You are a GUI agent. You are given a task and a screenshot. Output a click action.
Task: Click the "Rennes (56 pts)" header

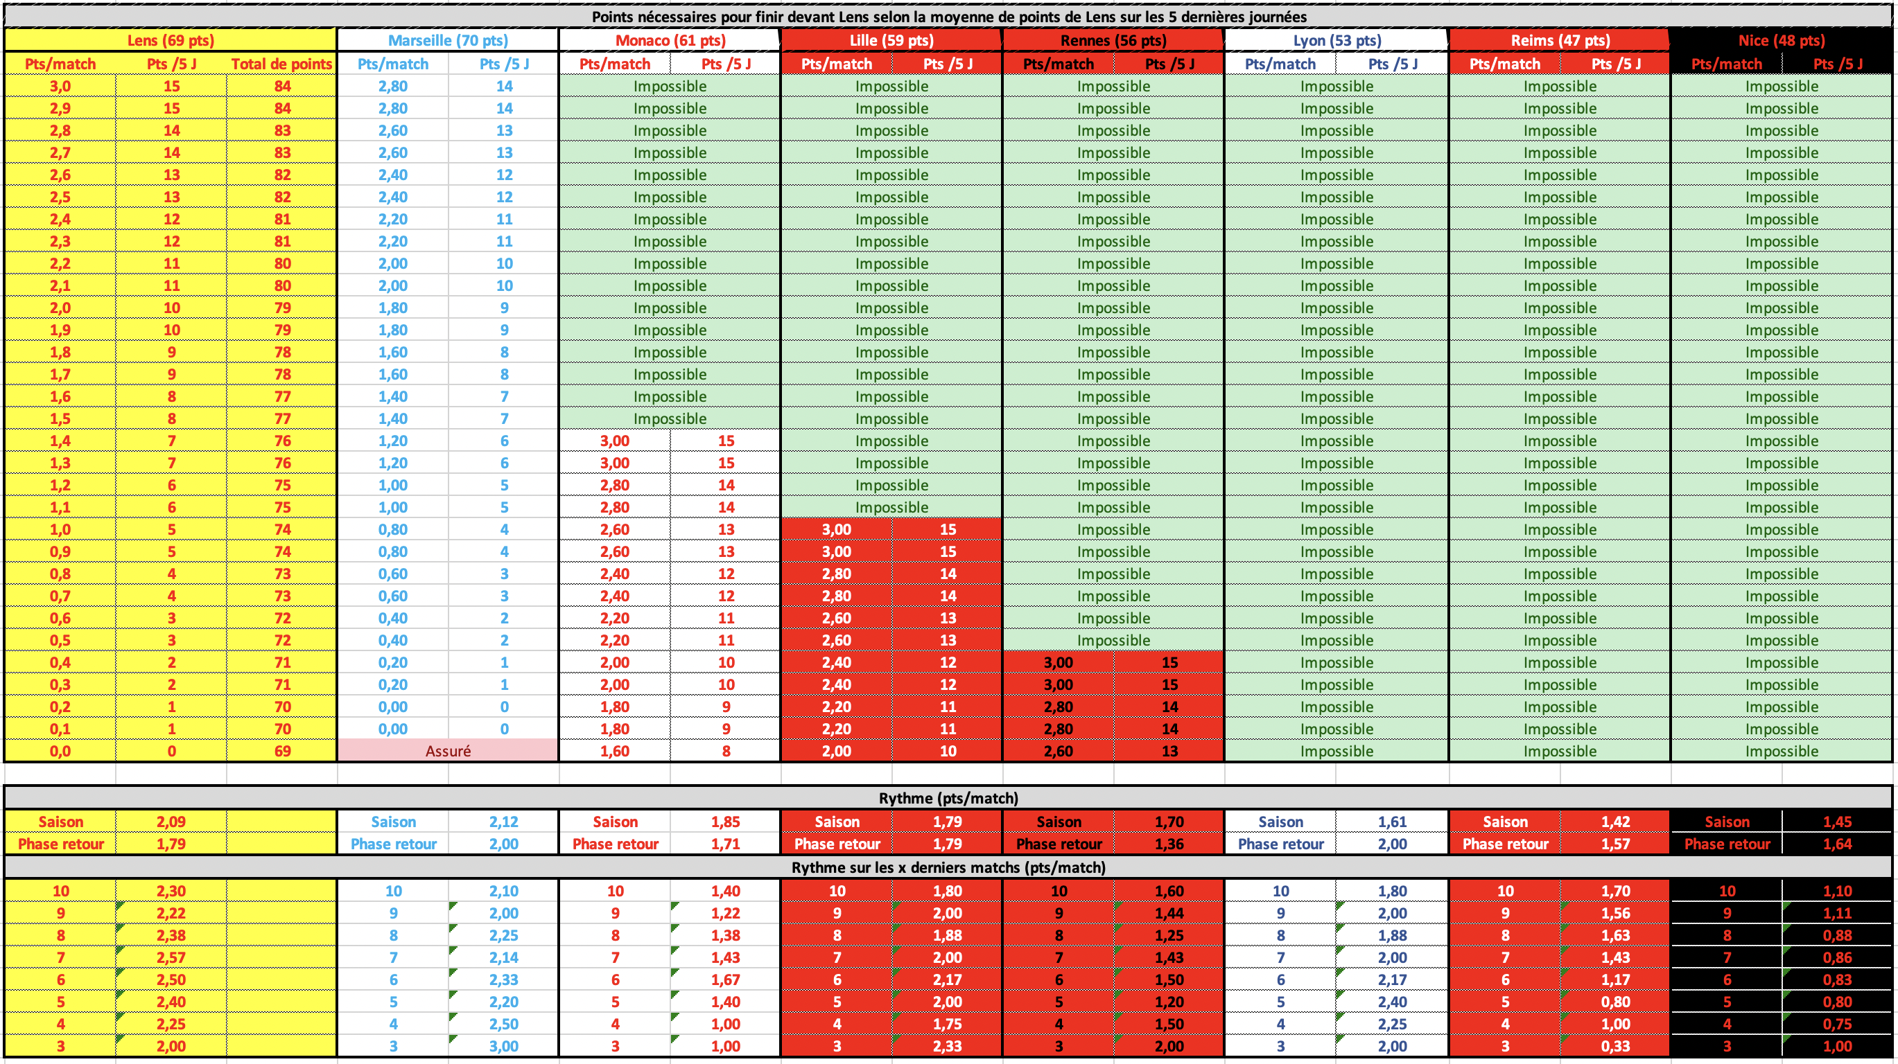[1113, 40]
